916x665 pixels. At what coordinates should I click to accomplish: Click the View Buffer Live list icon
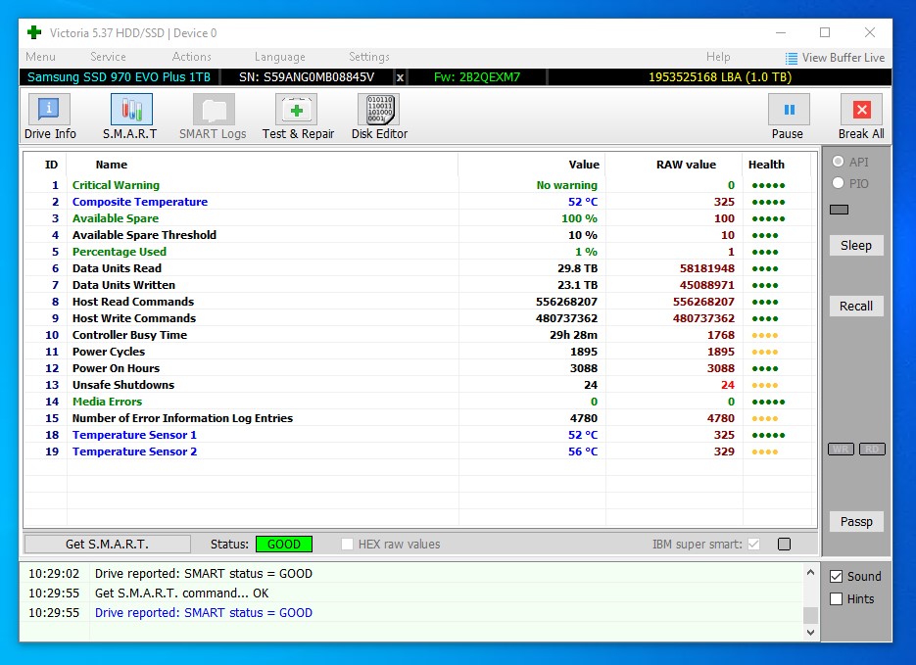791,59
